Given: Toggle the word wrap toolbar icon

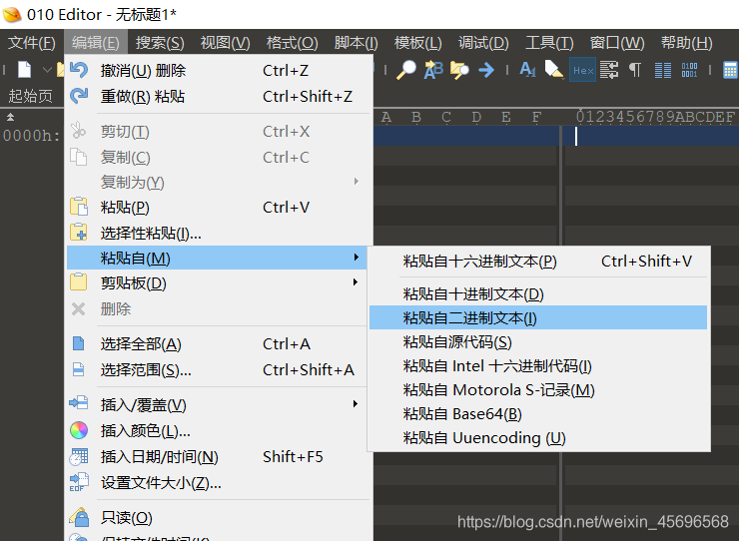Looking at the screenshot, I should (x=609, y=70).
